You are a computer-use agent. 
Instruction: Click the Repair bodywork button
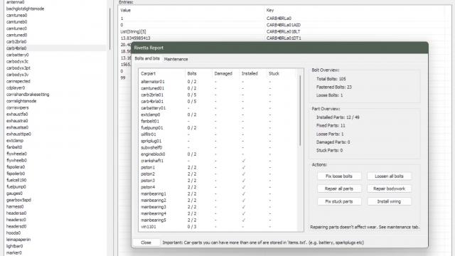coord(389,188)
